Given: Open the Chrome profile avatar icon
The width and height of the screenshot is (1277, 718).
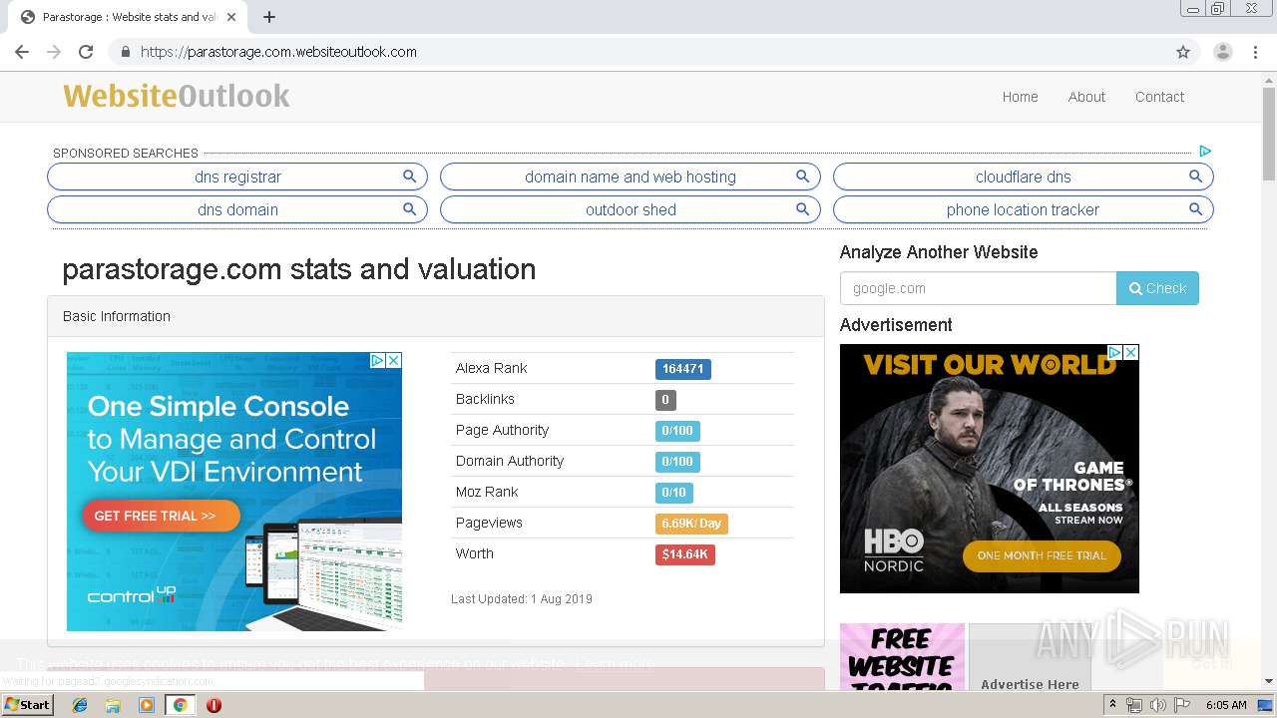Looking at the screenshot, I should click(1222, 52).
